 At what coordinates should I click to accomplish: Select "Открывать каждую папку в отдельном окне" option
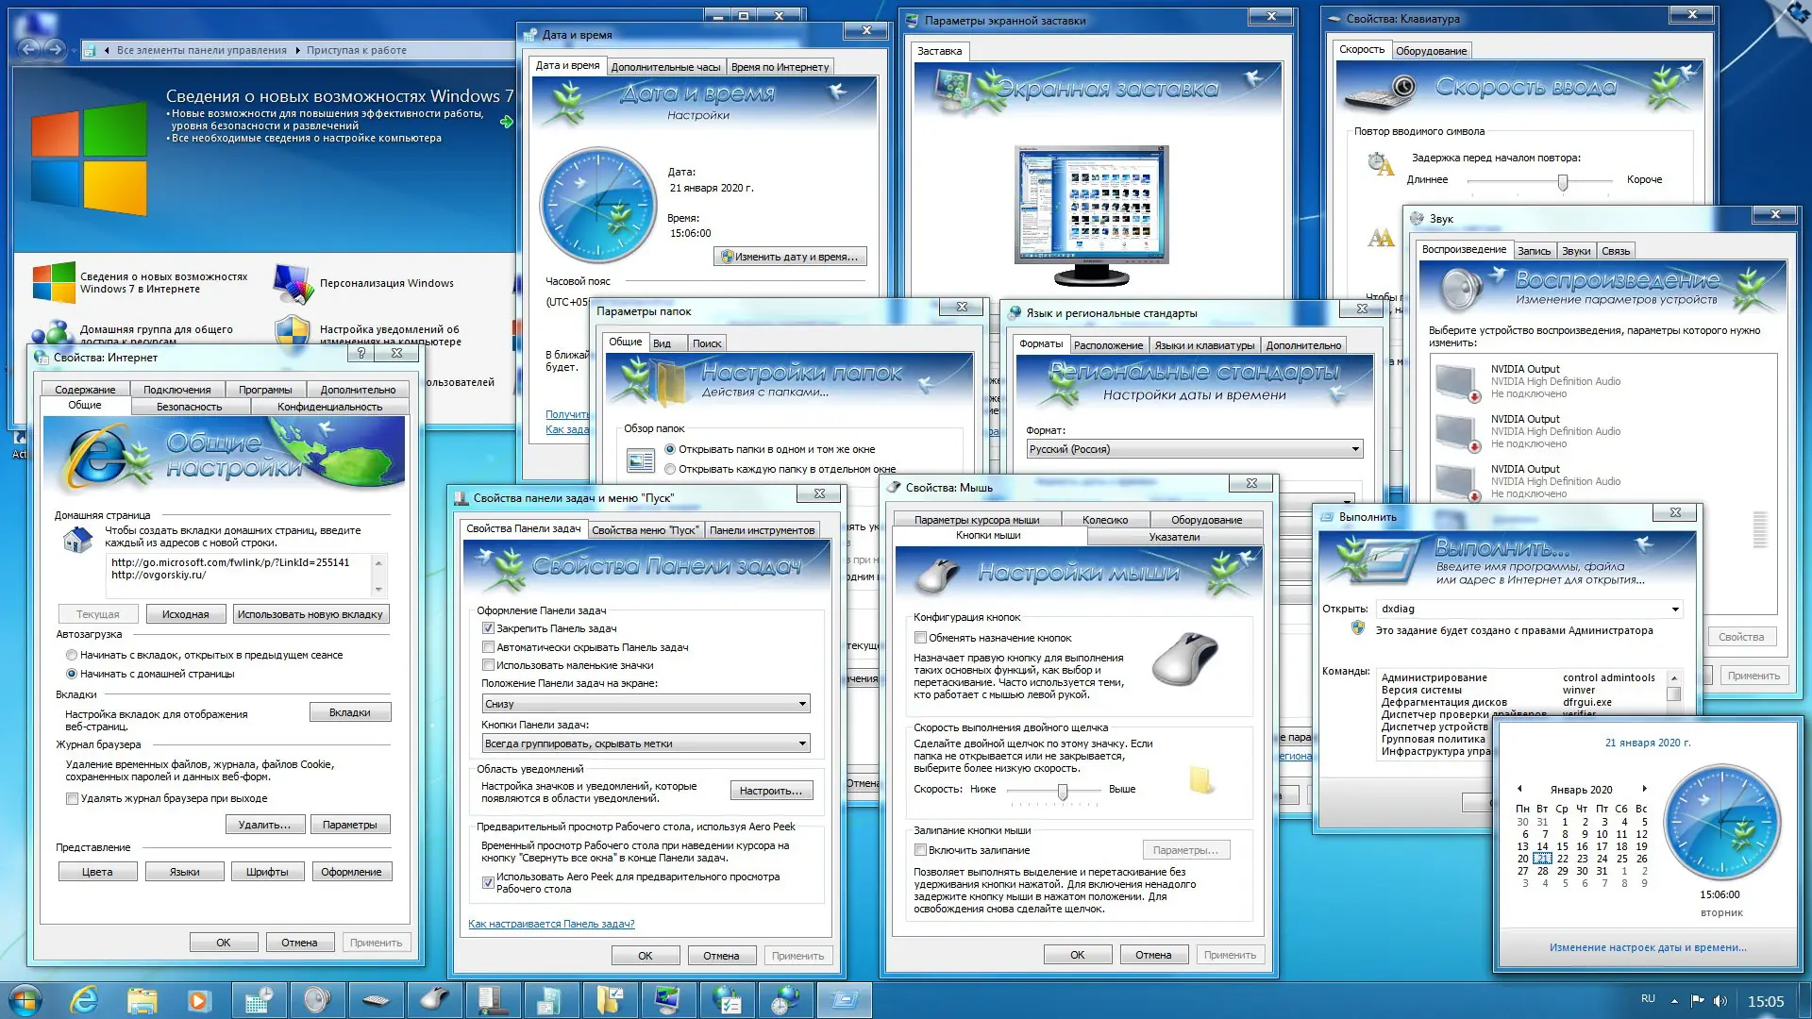click(671, 469)
